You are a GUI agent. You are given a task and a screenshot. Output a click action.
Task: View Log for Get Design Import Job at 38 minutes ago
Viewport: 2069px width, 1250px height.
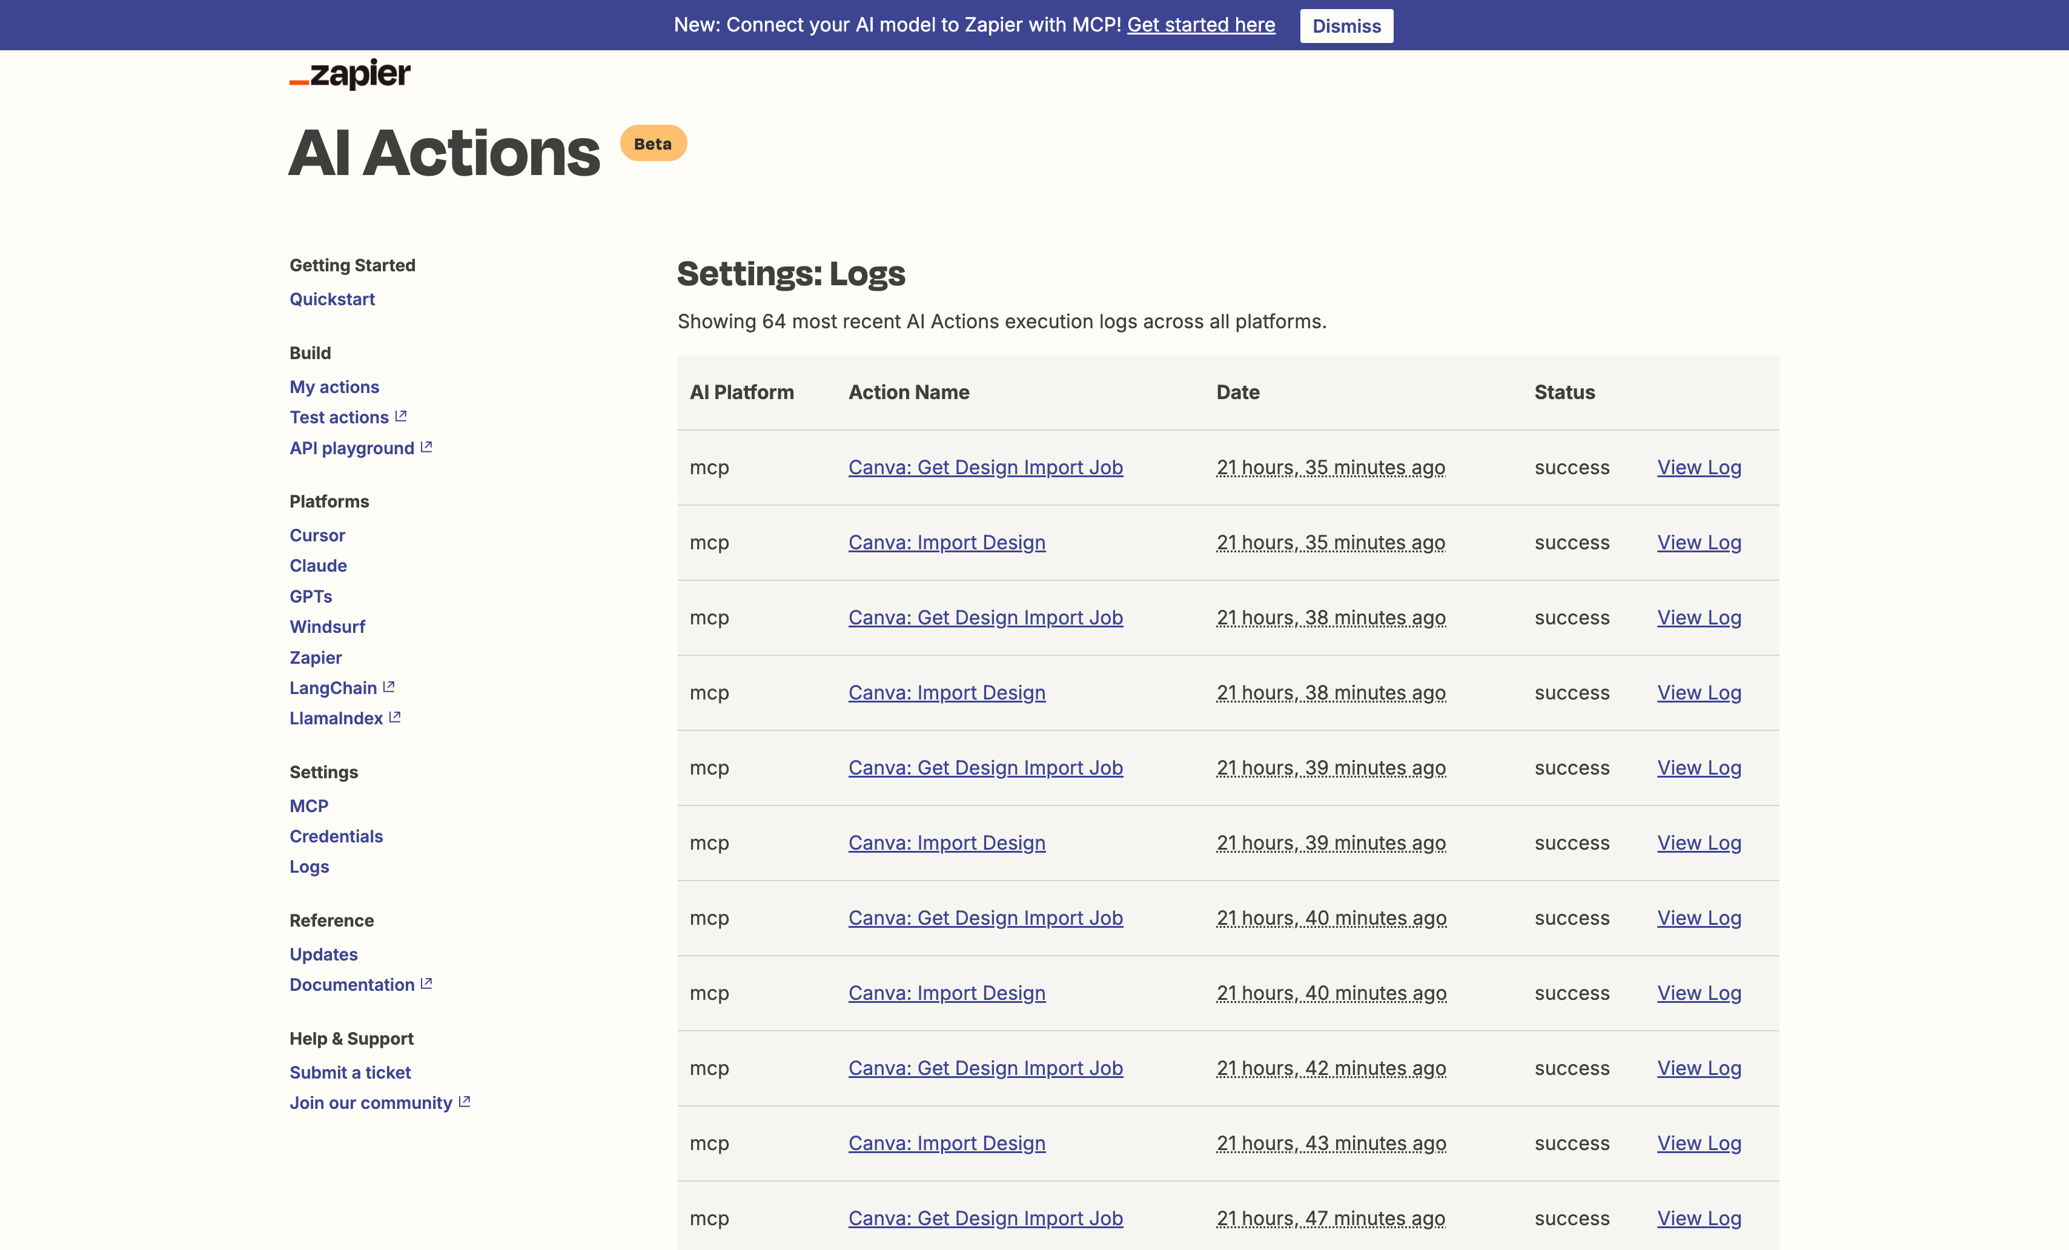[x=1700, y=618]
